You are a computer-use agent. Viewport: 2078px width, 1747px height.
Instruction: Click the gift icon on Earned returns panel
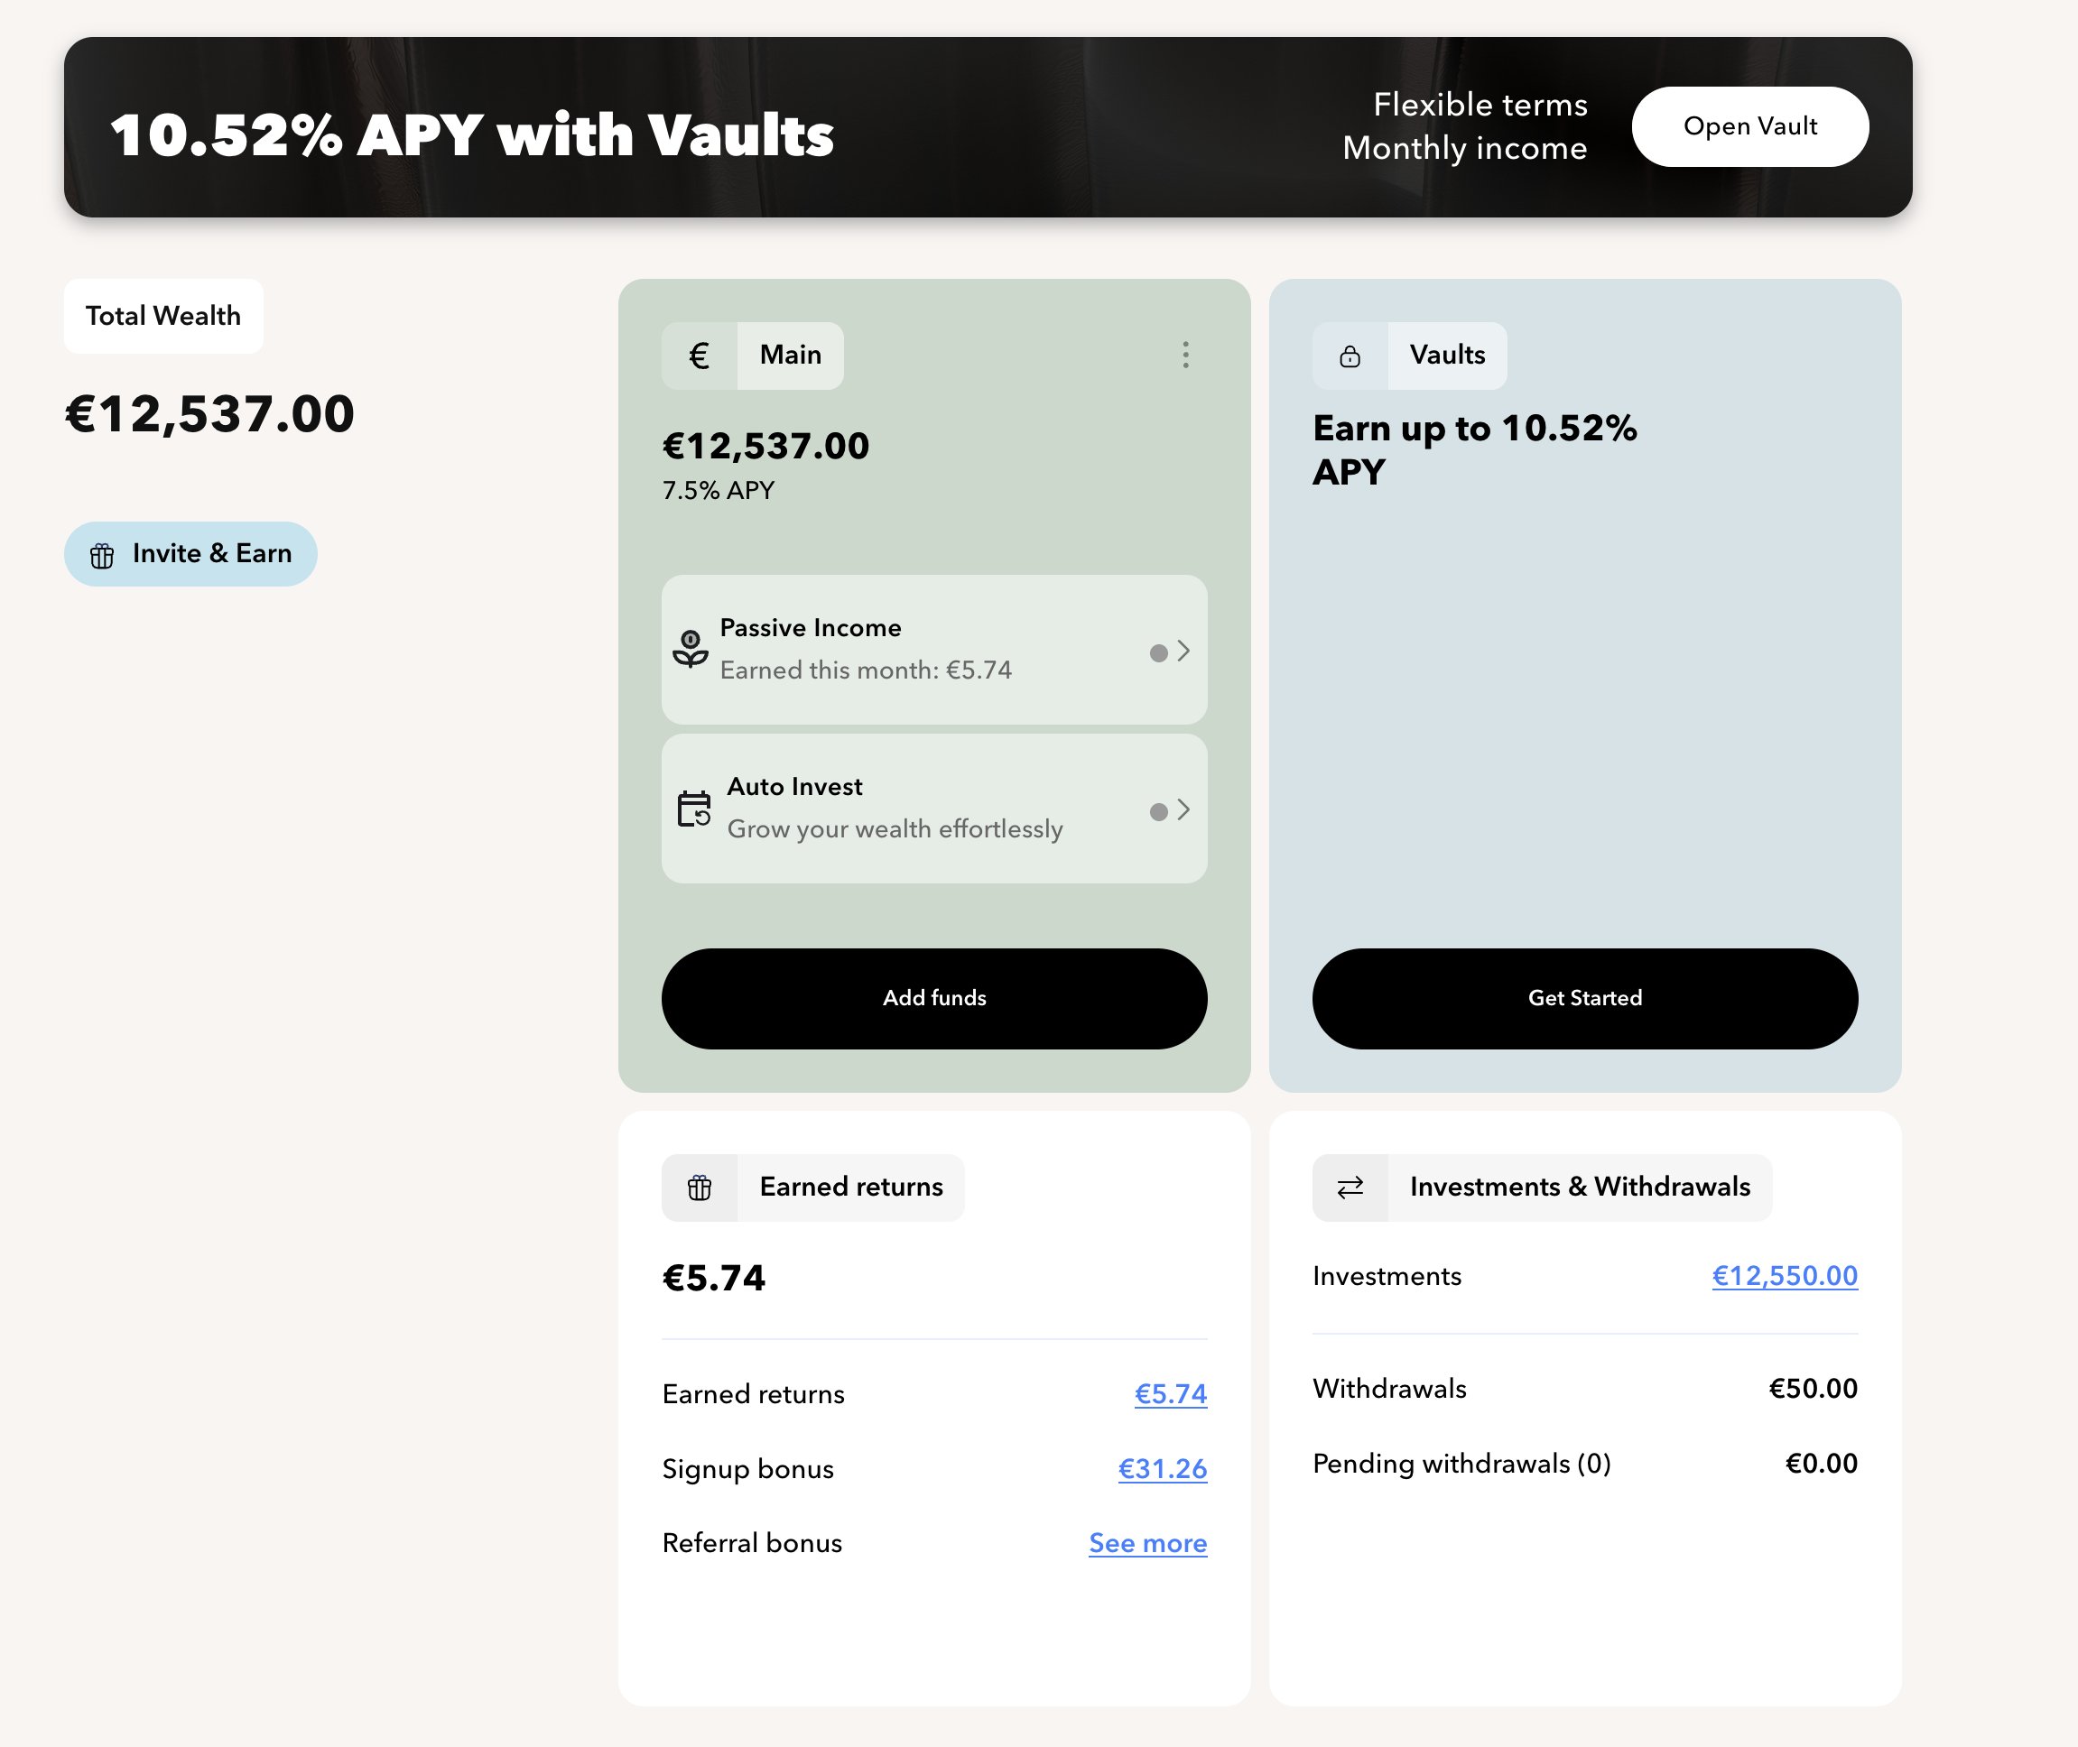[x=702, y=1187]
